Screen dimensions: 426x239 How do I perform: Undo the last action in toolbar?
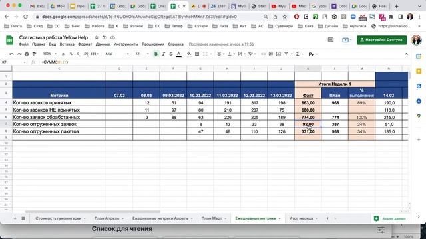pyautogui.click(x=11, y=54)
